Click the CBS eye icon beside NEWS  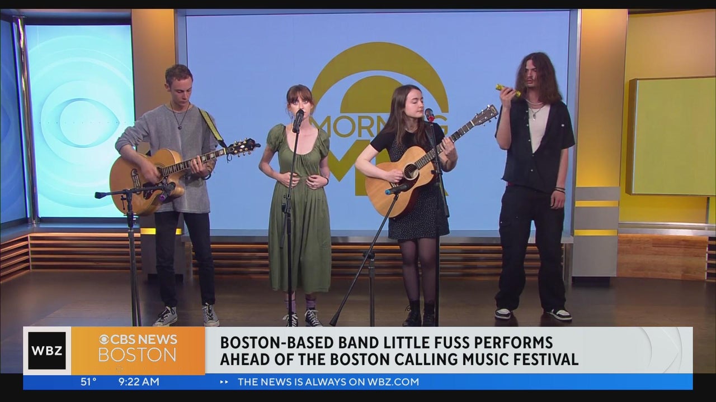(103, 339)
